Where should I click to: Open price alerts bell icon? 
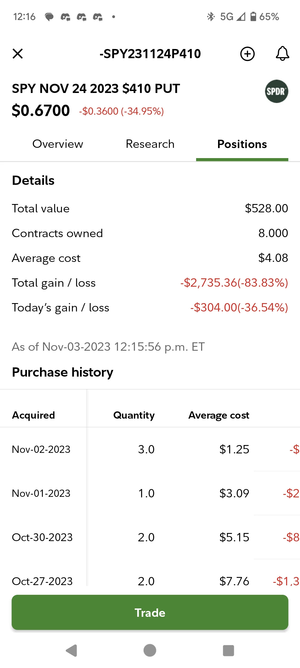point(282,54)
